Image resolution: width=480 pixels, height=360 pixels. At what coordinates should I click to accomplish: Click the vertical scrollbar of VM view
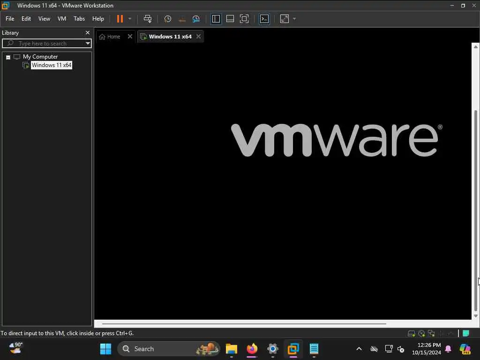coord(475,210)
